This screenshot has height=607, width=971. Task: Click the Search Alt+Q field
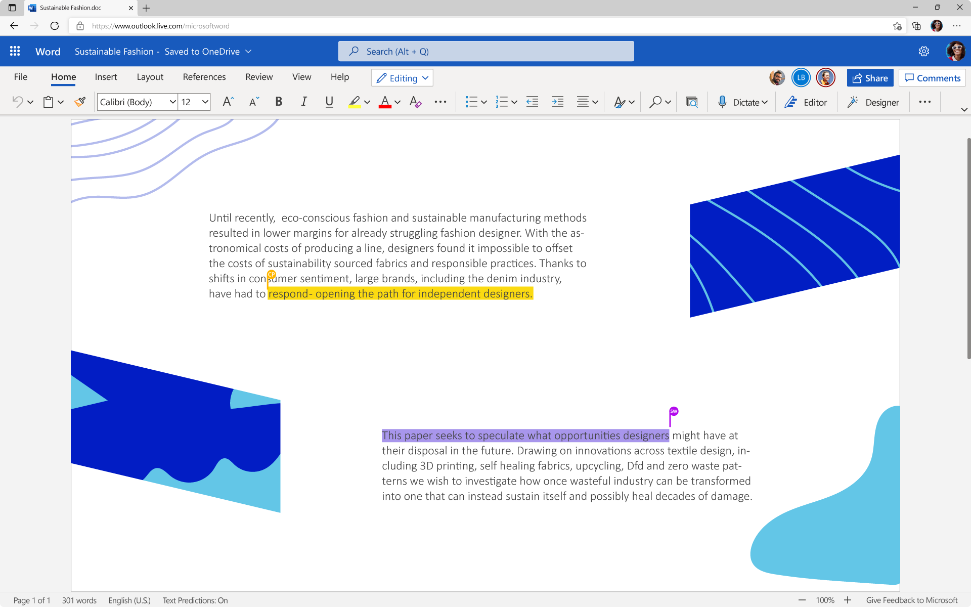tap(485, 51)
